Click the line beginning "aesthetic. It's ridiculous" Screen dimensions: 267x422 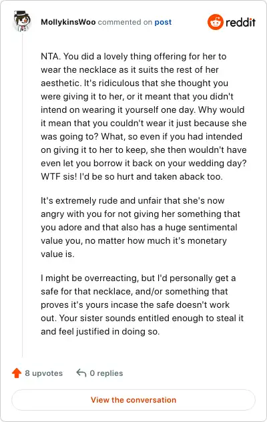(134, 83)
